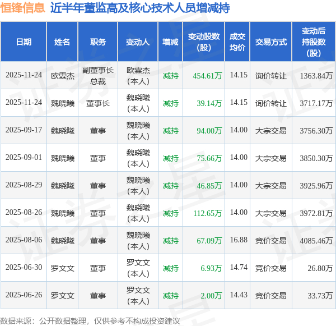Click the 询价转让 cell in 39.14万 row
Screen dimensions: 336x326
point(271,103)
